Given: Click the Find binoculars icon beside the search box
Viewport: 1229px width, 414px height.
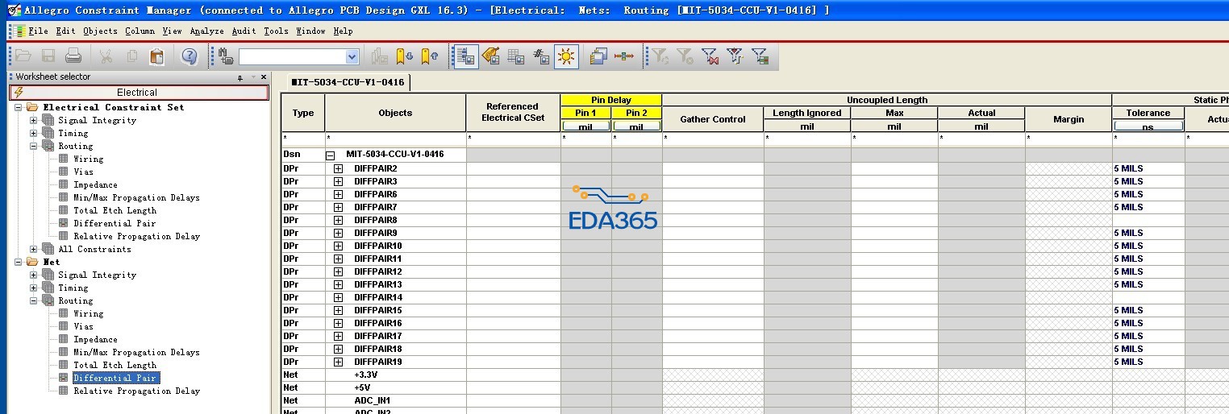Looking at the screenshot, I should tap(226, 56).
